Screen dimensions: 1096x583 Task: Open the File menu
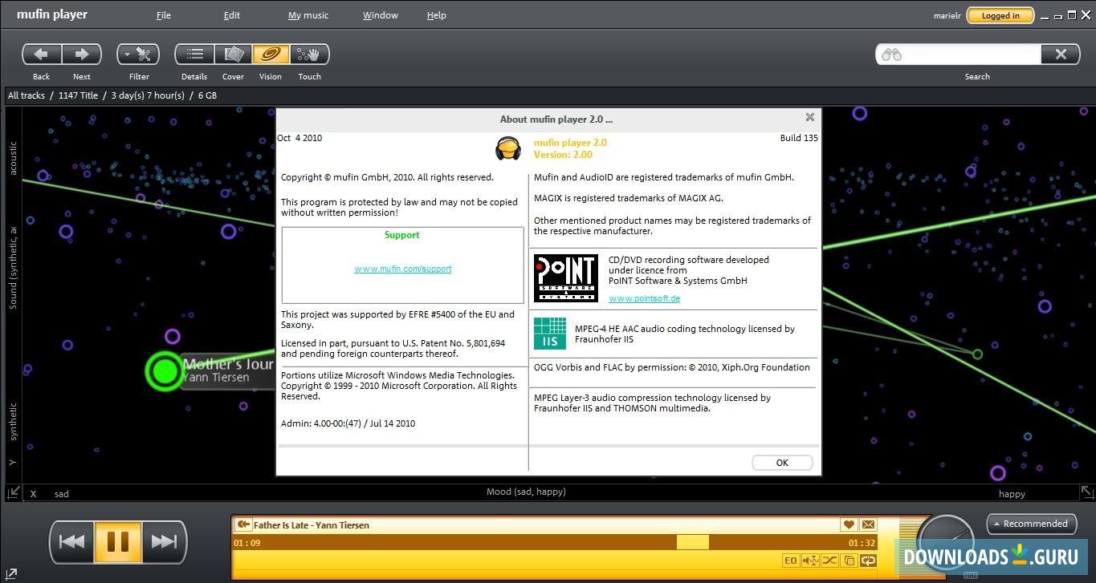[x=164, y=15]
